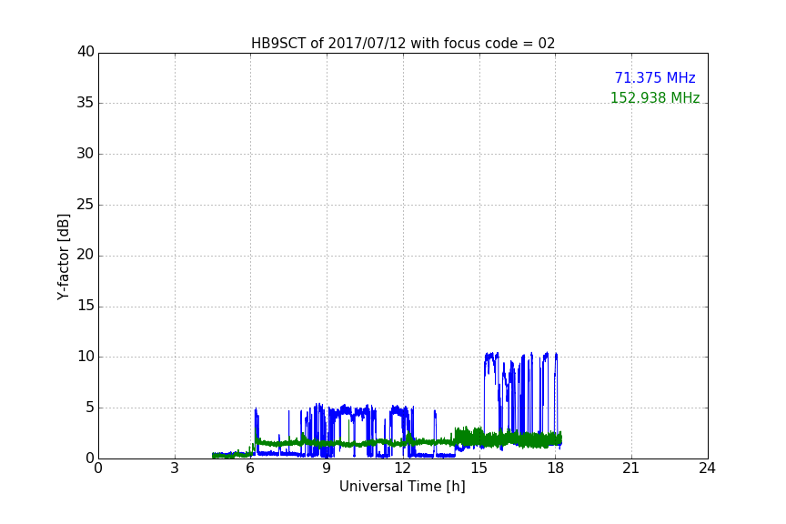Click y-axis tick value 20
This screenshot has height=524, width=786.
point(86,255)
